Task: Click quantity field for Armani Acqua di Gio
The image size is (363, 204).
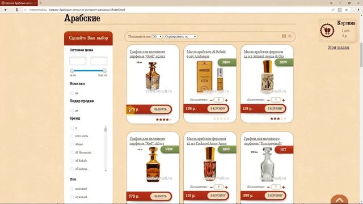Action: click(x=276, y=100)
